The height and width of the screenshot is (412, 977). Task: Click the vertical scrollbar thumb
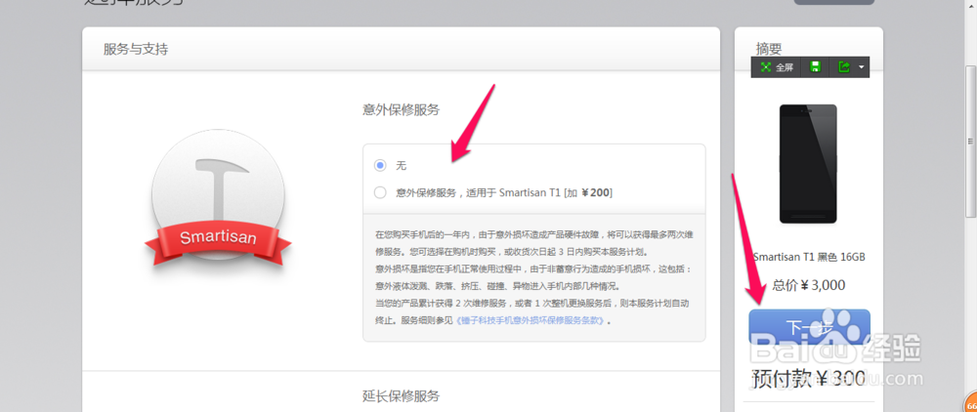970,142
